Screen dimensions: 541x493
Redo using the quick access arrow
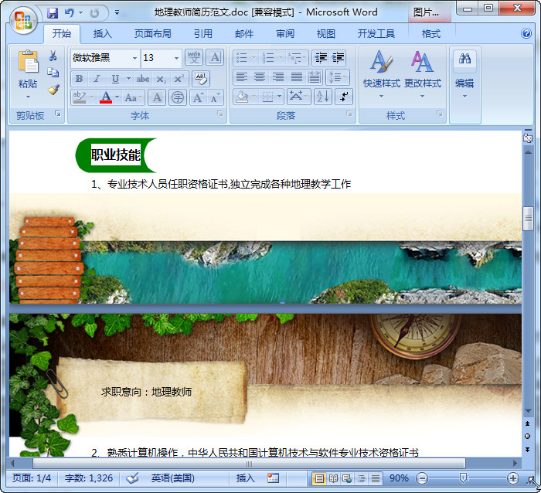tap(94, 13)
